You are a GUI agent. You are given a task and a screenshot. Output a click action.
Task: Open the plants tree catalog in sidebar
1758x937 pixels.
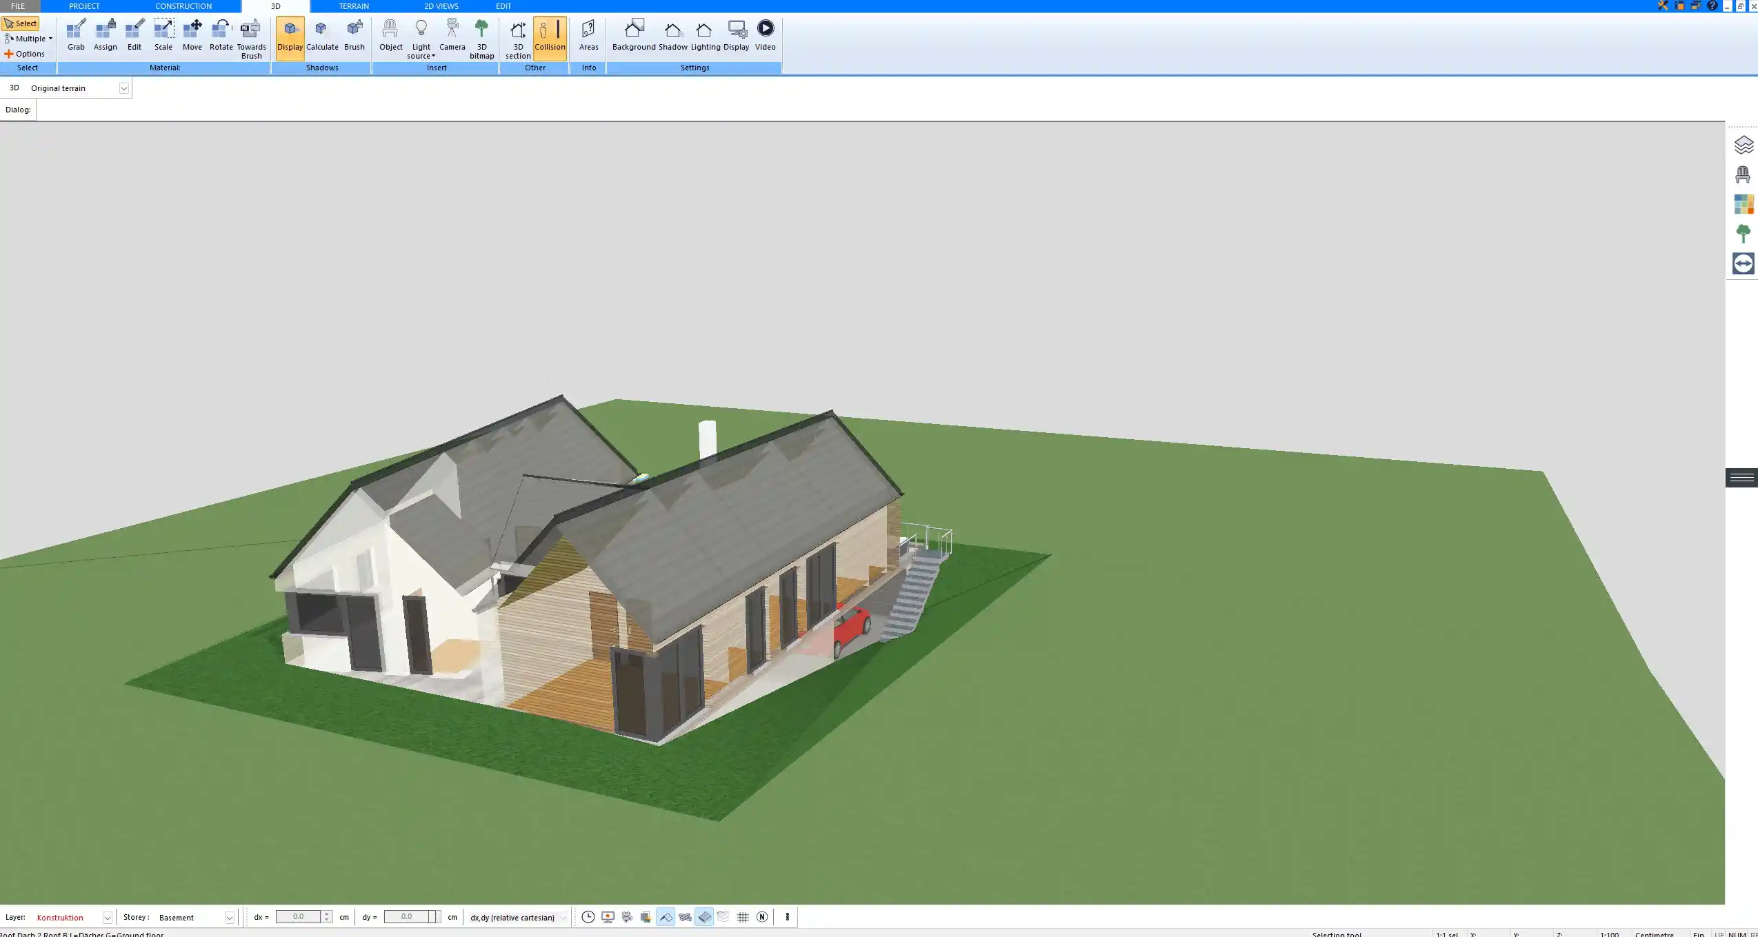coord(1744,234)
